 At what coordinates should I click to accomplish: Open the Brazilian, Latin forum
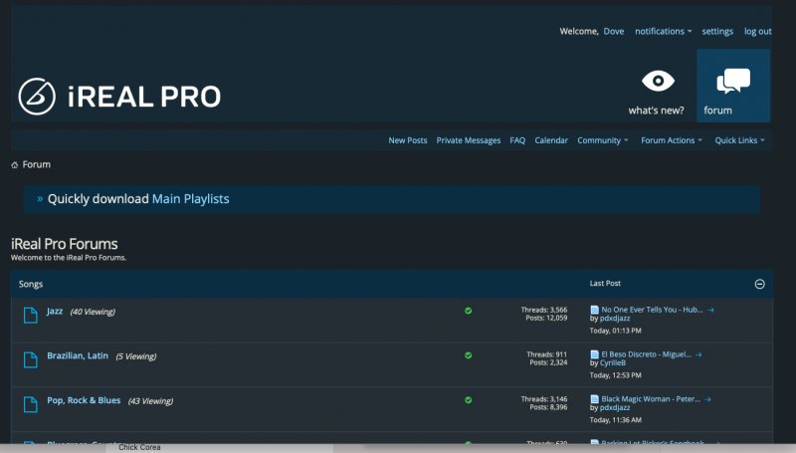(x=78, y=355)
